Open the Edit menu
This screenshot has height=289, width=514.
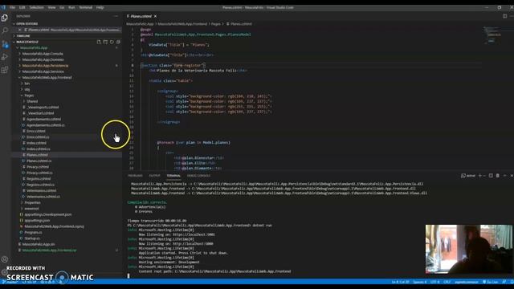(x=22, y=7)
